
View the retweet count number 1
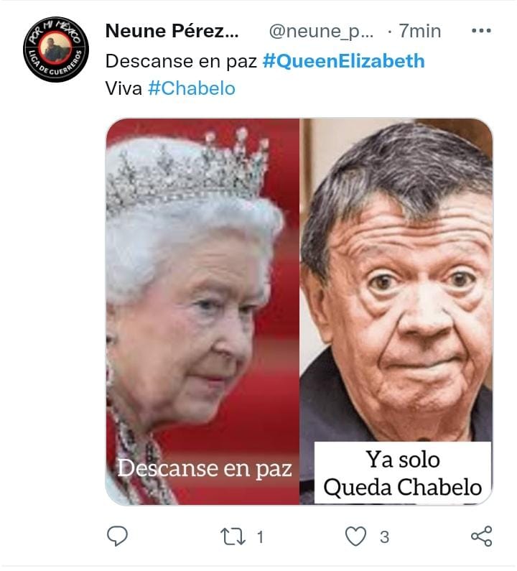260,537
